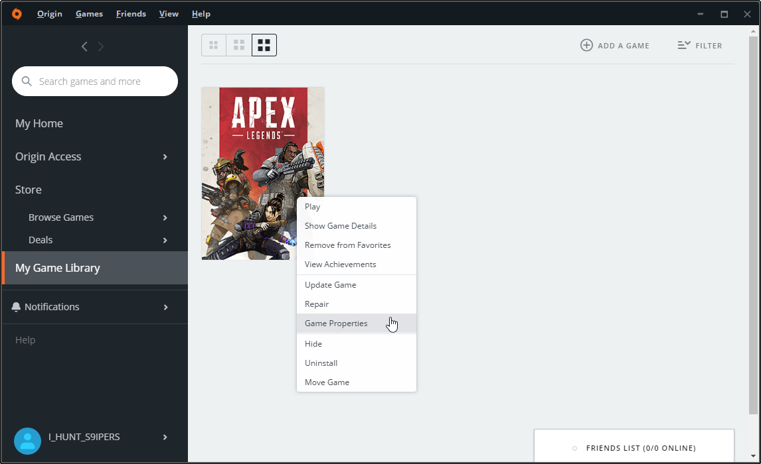Toggle the medium tile view
Image resolution: width=761 pixels, height=464 pixels.
coord(238,44)
